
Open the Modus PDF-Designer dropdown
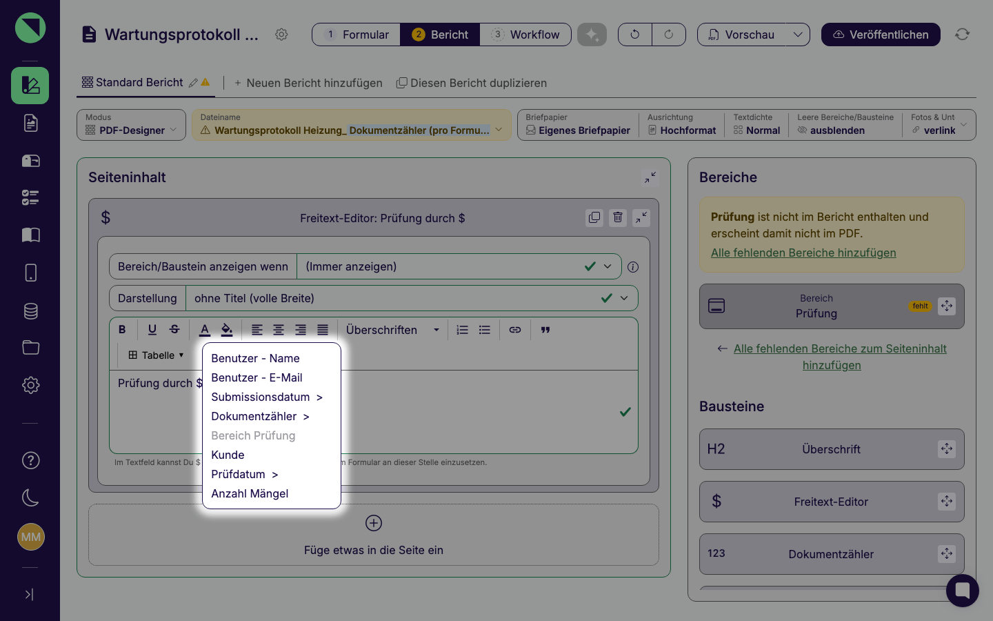131,125
